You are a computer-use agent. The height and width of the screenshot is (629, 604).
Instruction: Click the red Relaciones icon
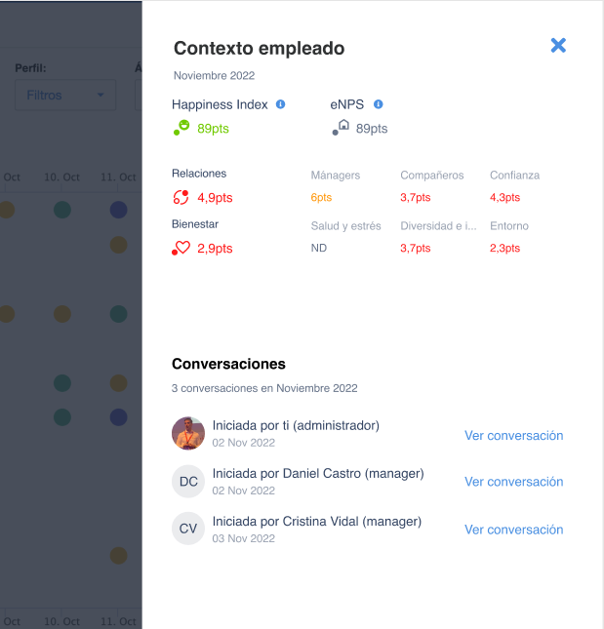coord(181,198)
